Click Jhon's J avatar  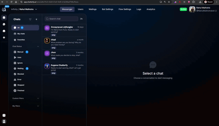pos(47,53)
